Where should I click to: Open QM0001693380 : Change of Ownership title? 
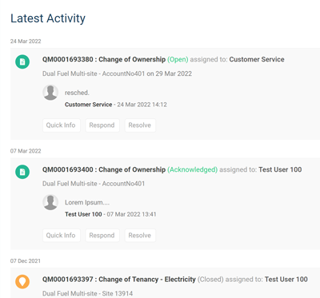[x=104, y=59]
